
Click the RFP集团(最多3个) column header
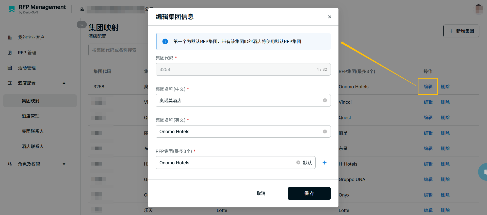coord(357,71)
